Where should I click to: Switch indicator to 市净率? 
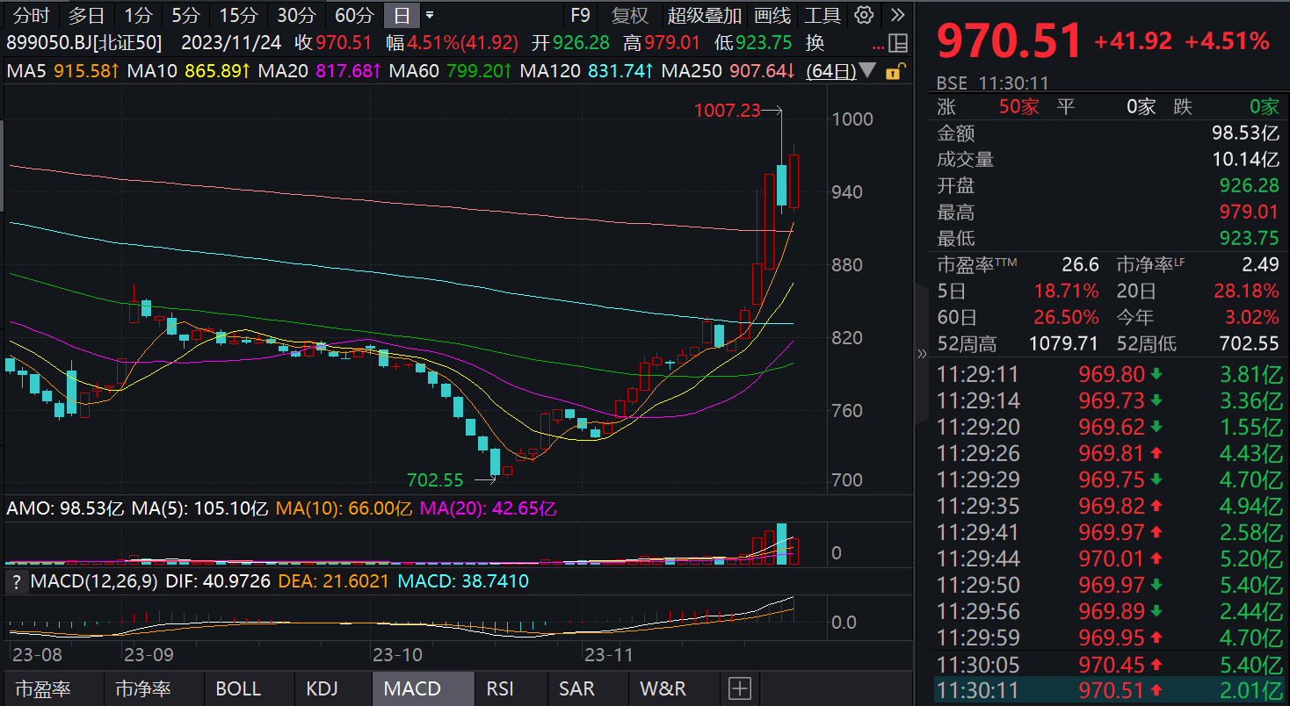pos(143,689)
